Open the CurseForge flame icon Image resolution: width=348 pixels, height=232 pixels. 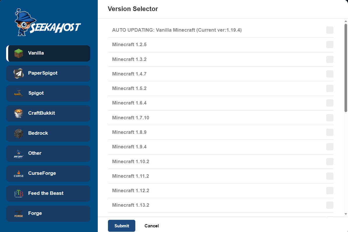18,173
